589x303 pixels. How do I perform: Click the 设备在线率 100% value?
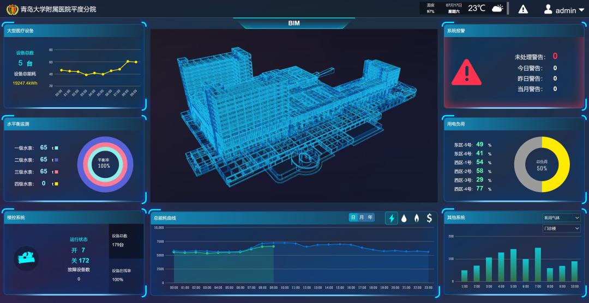(118, 280)
